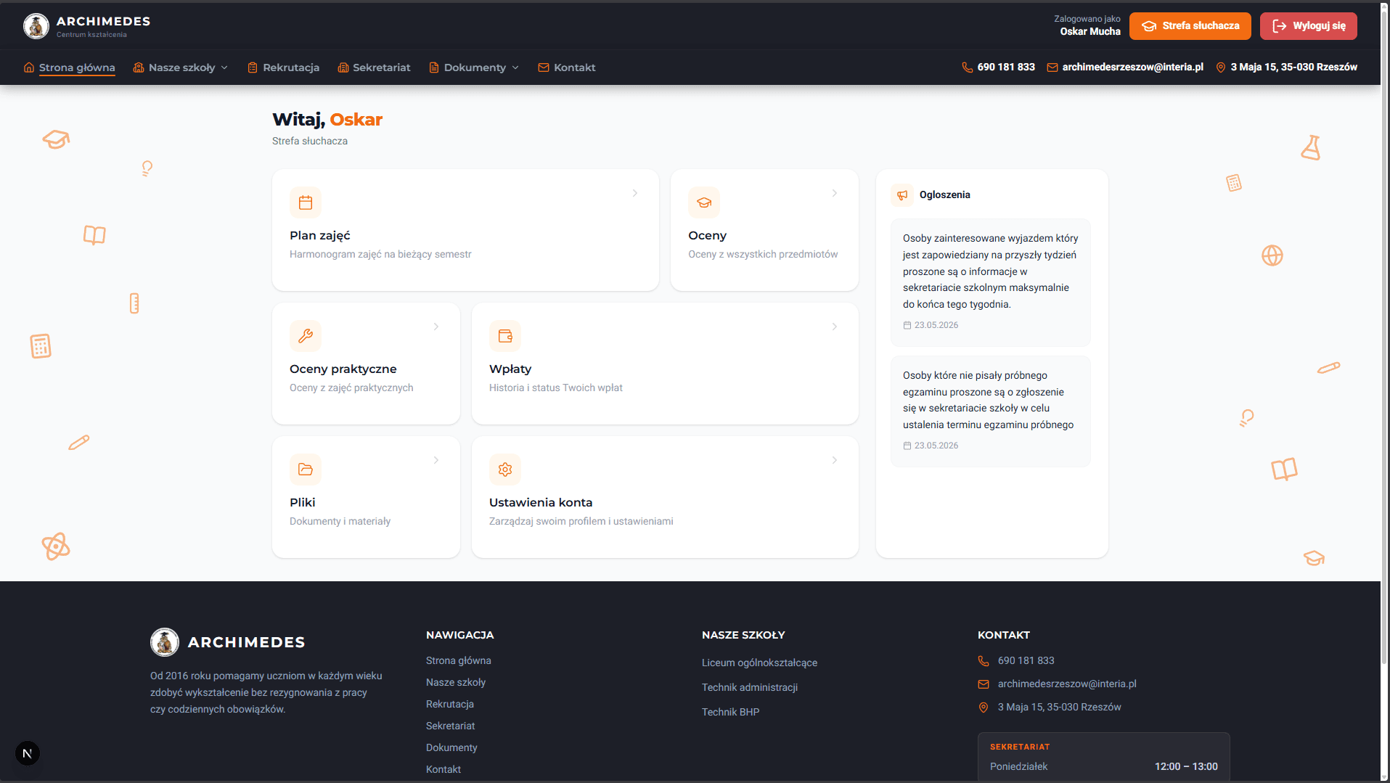Viewport: 1390px width, 783px height.
Task: Expand the Dokumenty dropdown chevron
Action: (x=515, y=67)
